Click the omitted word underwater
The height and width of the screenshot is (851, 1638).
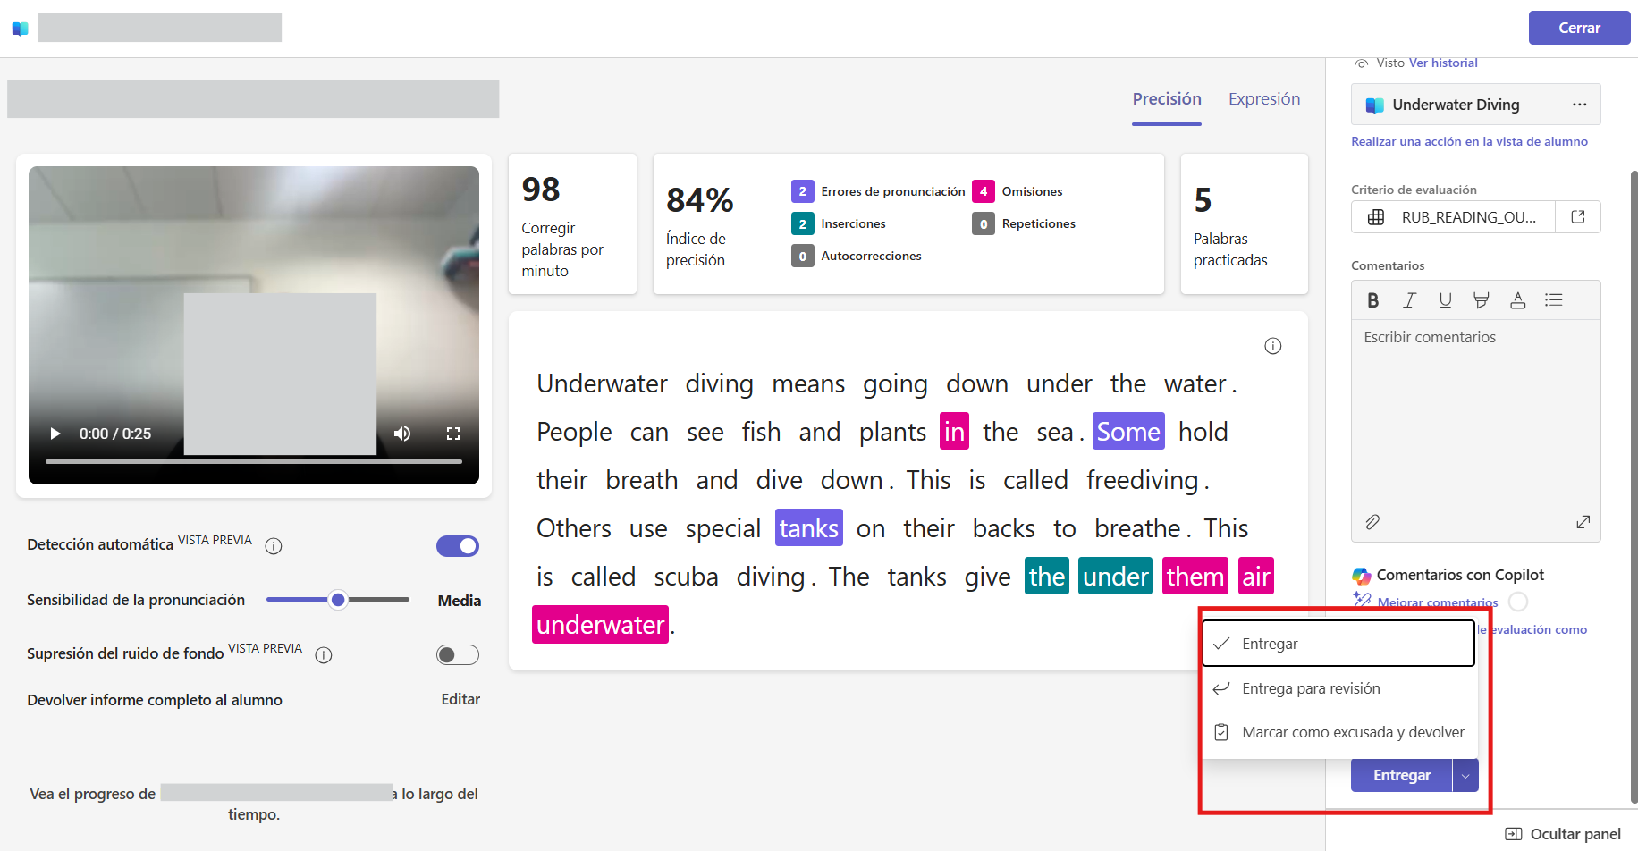coord(600,625)
